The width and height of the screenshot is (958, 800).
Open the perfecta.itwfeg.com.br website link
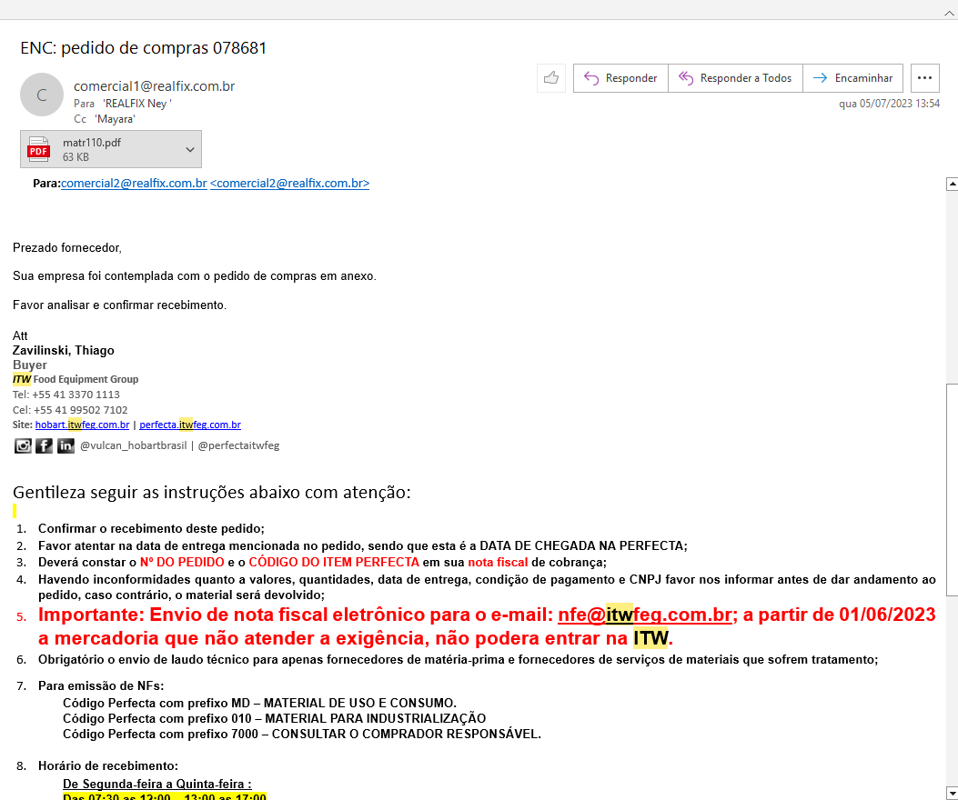[x=189, y=425]
